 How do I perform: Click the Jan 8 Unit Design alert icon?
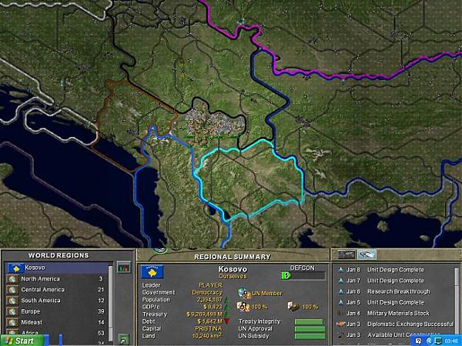pos(341,270)
